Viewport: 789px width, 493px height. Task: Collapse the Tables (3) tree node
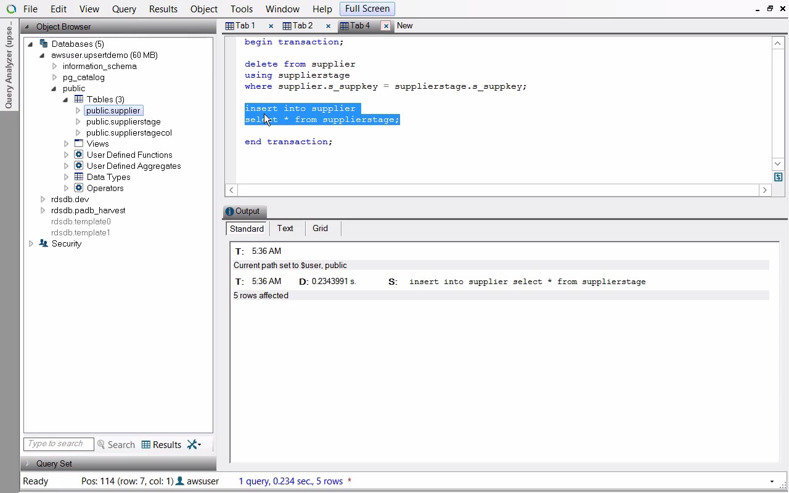point(65,99)
